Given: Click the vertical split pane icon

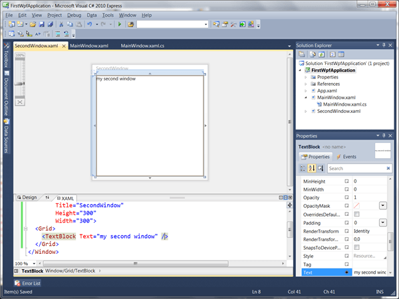Looking at the screenshot, I should (281, 197).
